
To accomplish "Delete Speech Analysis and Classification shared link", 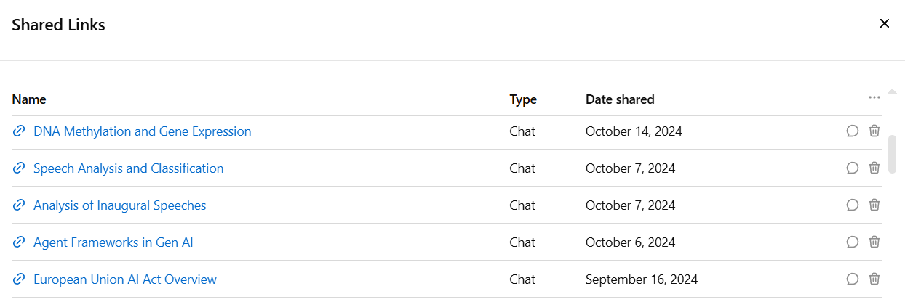I will [x=874, y=168].
